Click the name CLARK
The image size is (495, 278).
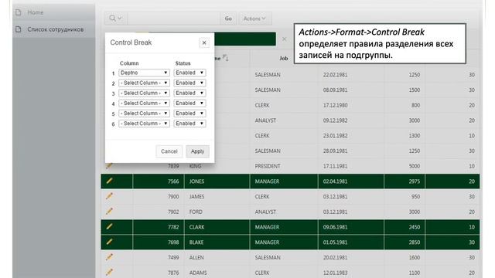(x=196, y=227)
